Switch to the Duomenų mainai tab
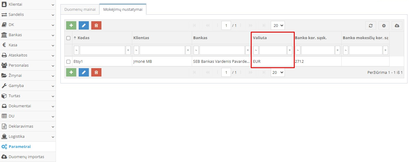The image size is (409, 162). click(x=80, y=10)
